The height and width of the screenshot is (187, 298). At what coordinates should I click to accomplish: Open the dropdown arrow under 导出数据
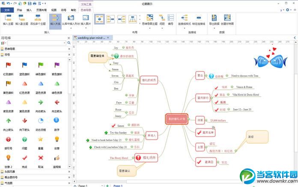(x=214, y=28)
